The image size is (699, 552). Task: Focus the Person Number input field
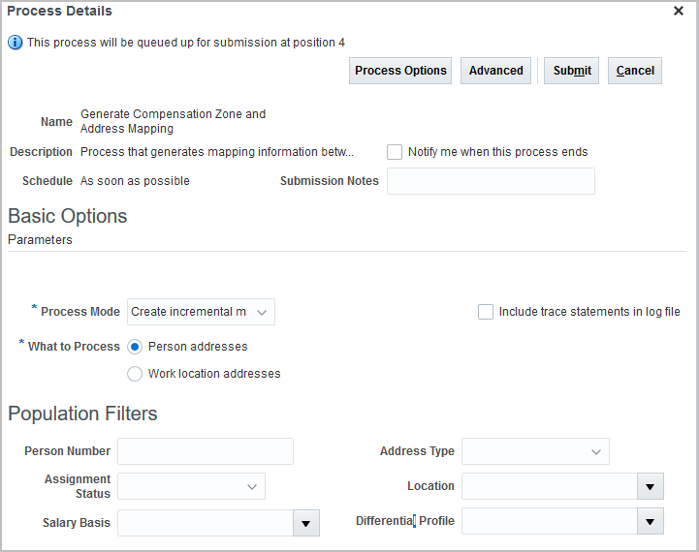pyautogui.click(x=206, y=451)
